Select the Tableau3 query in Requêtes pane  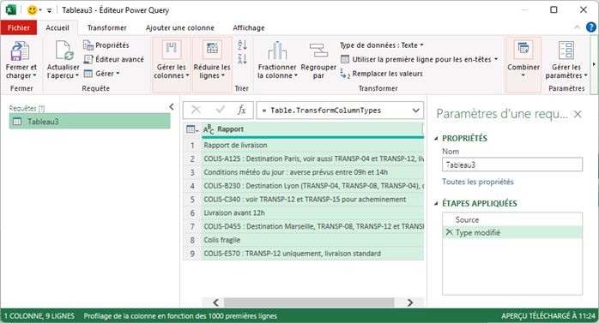coord(89,122)
